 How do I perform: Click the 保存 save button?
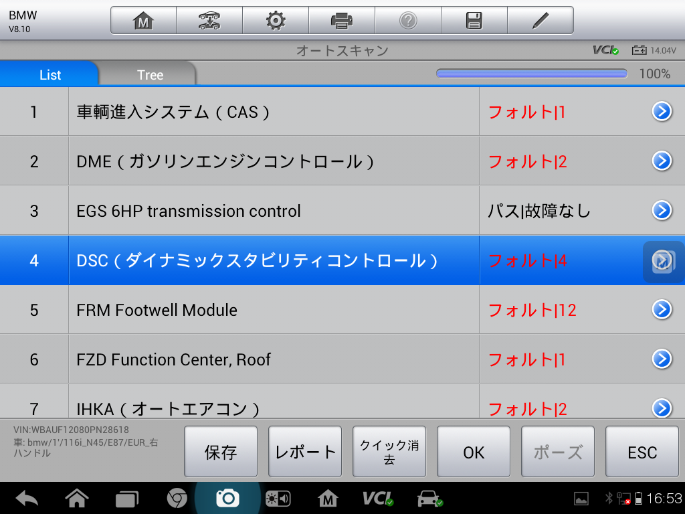[x=221, y=452]
